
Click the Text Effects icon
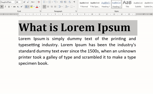(26, 7)
